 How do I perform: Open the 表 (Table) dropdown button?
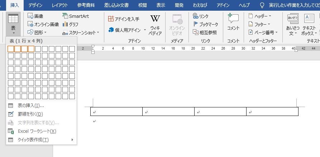coord(13,24)
